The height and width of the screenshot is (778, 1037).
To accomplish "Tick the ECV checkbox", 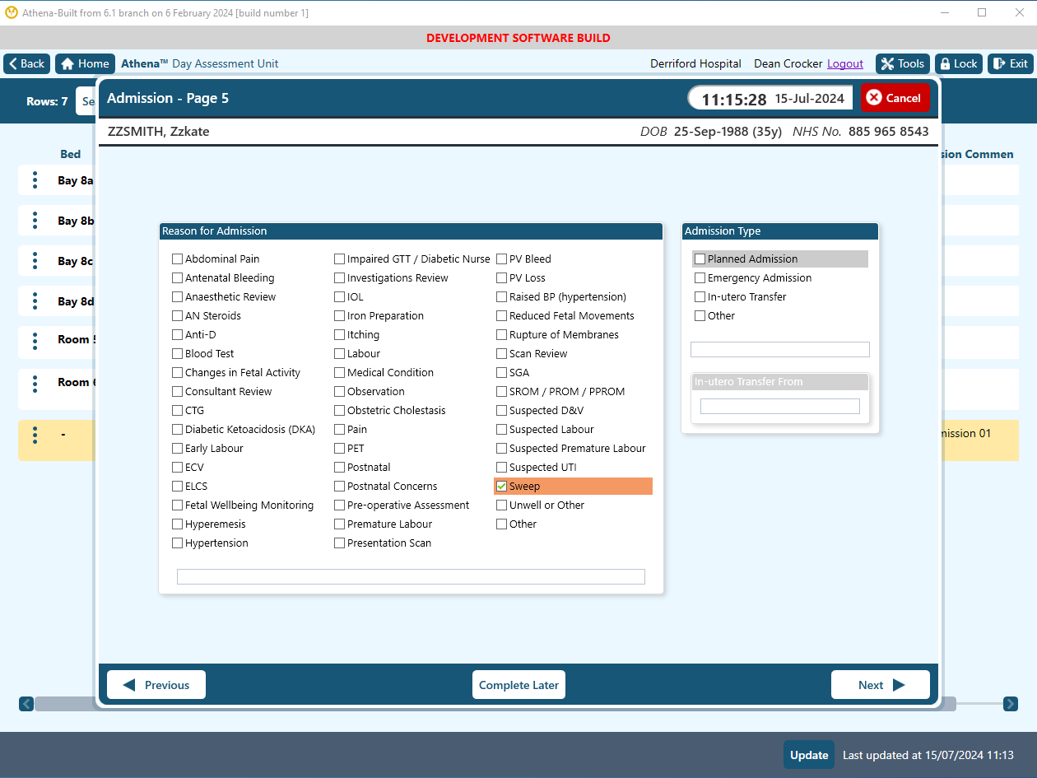I will (177, 467).
